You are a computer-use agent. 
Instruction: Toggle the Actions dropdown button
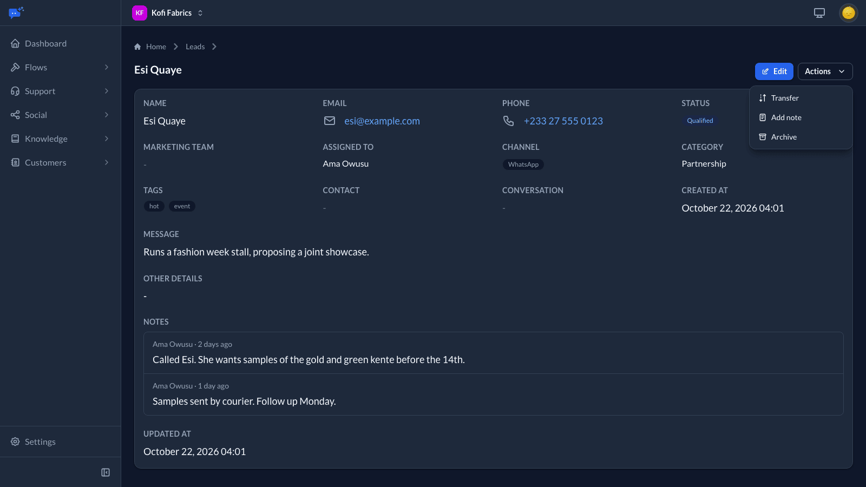click(825, 71)
